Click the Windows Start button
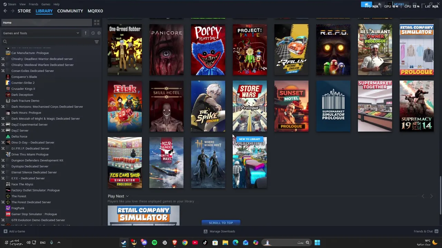 (317, 242)
